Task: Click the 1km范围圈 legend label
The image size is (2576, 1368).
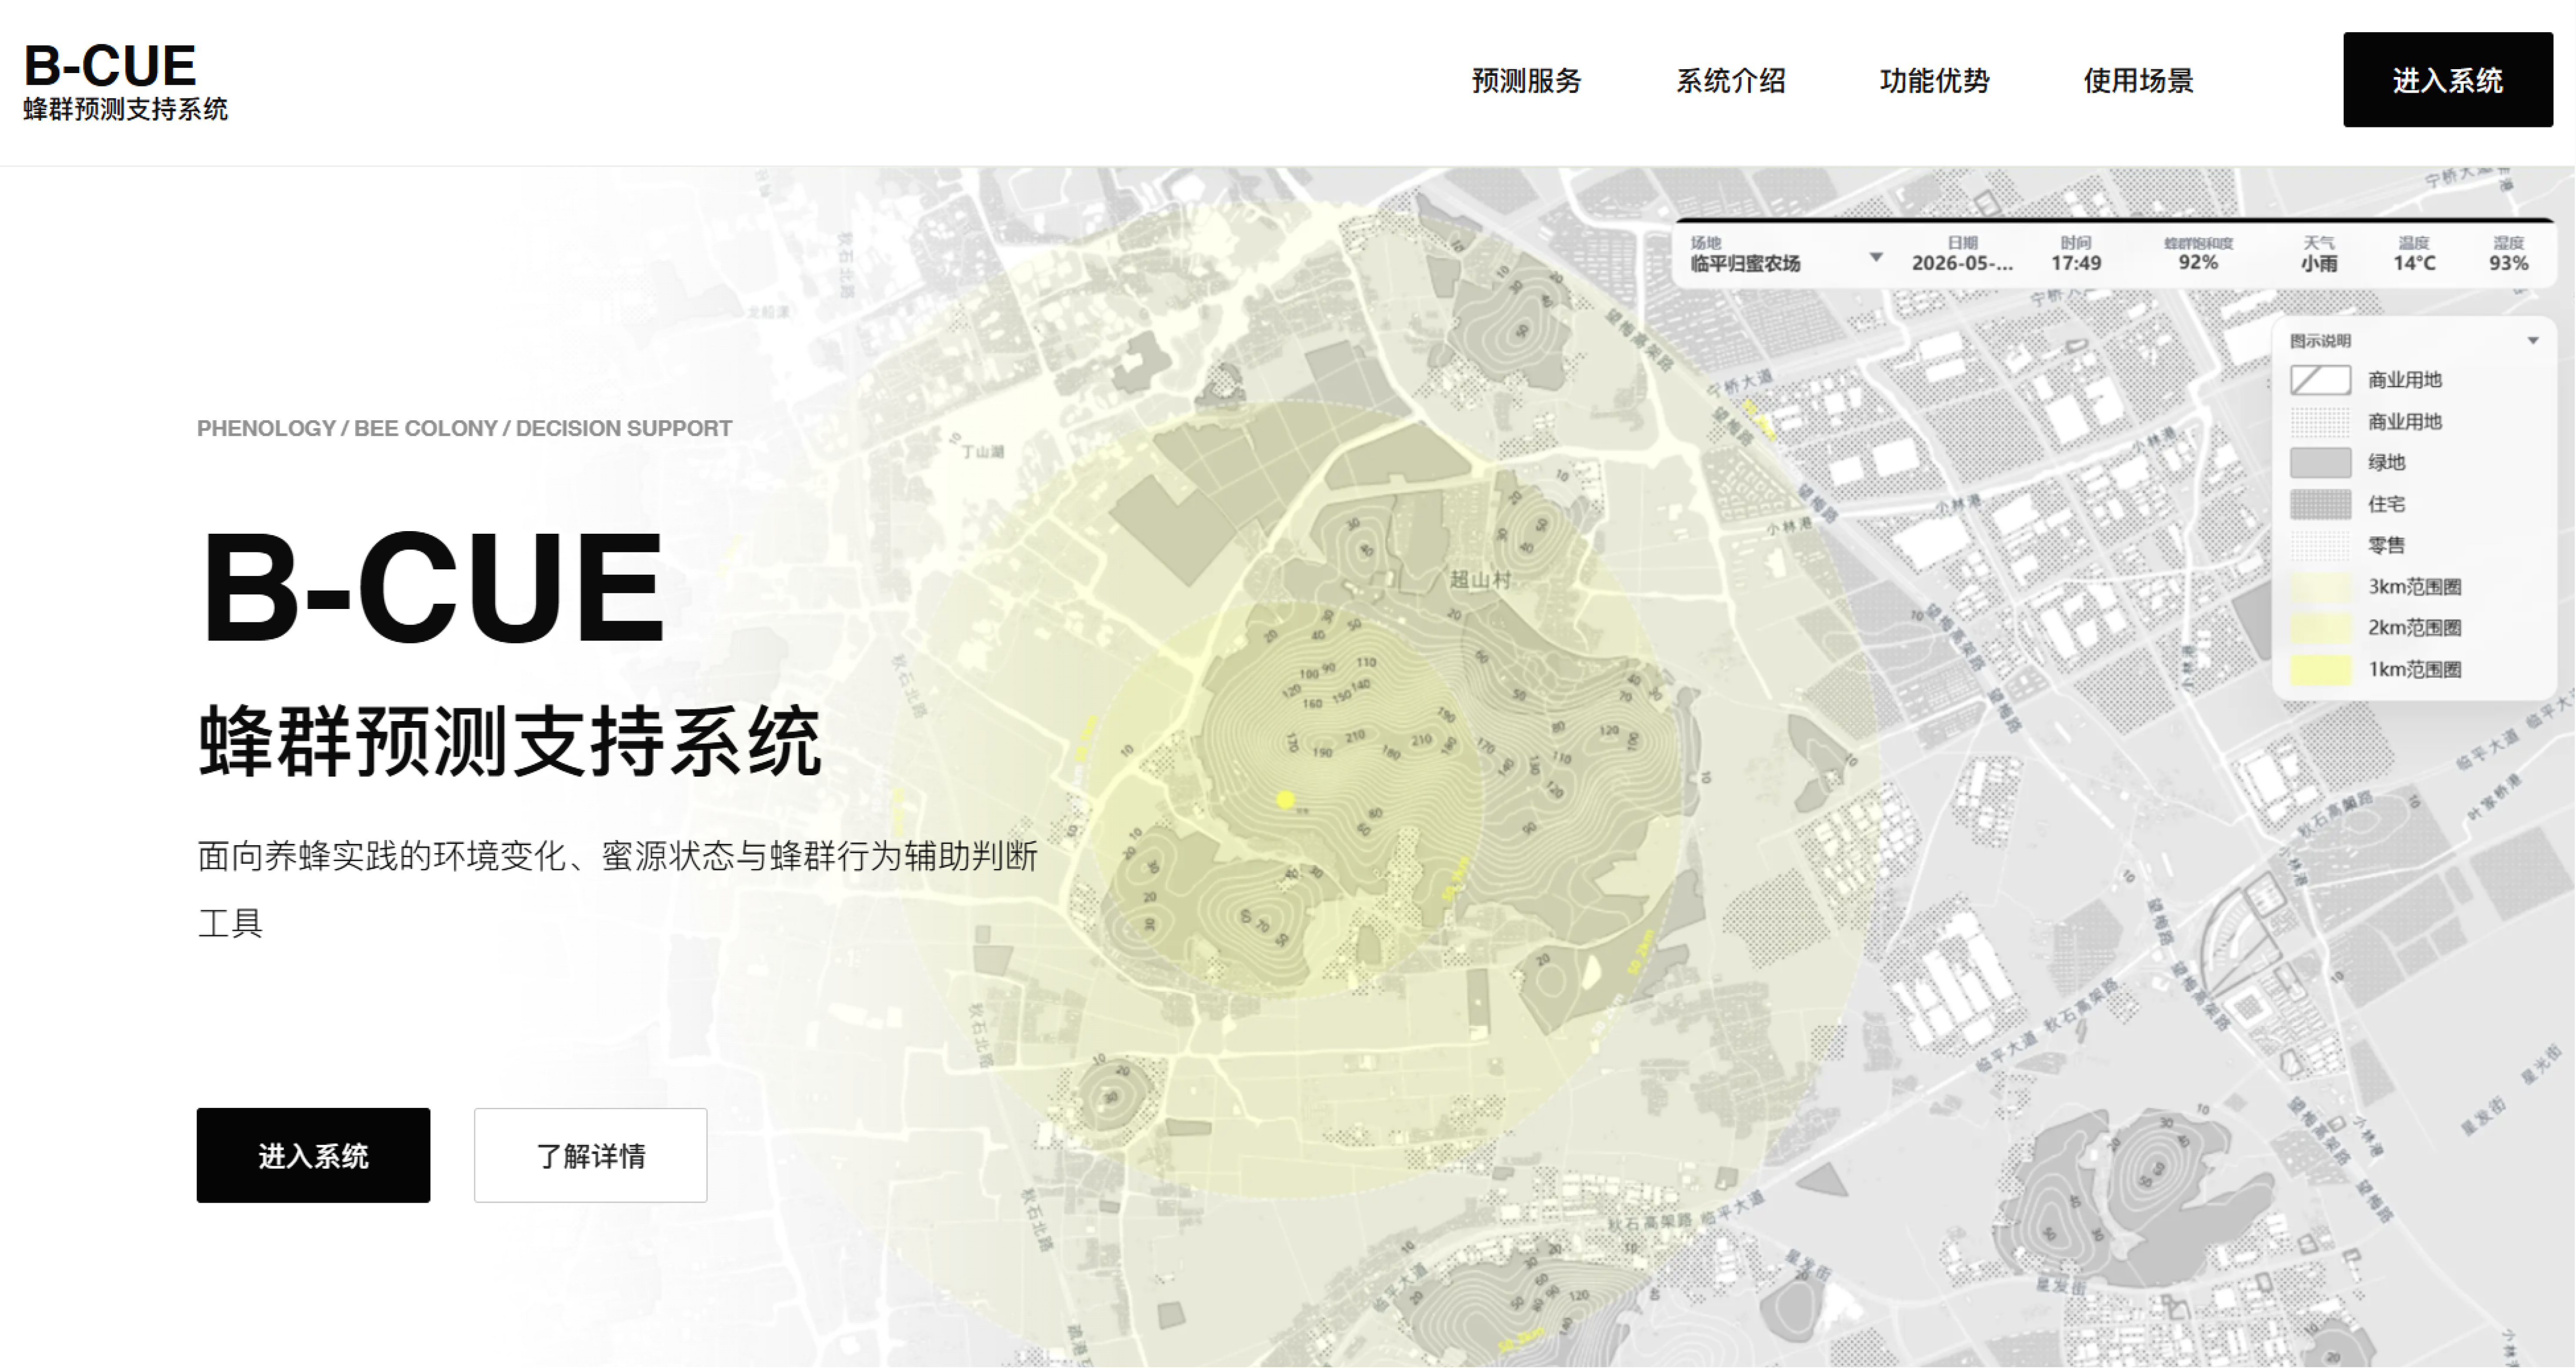Action: pos(2414,669)
